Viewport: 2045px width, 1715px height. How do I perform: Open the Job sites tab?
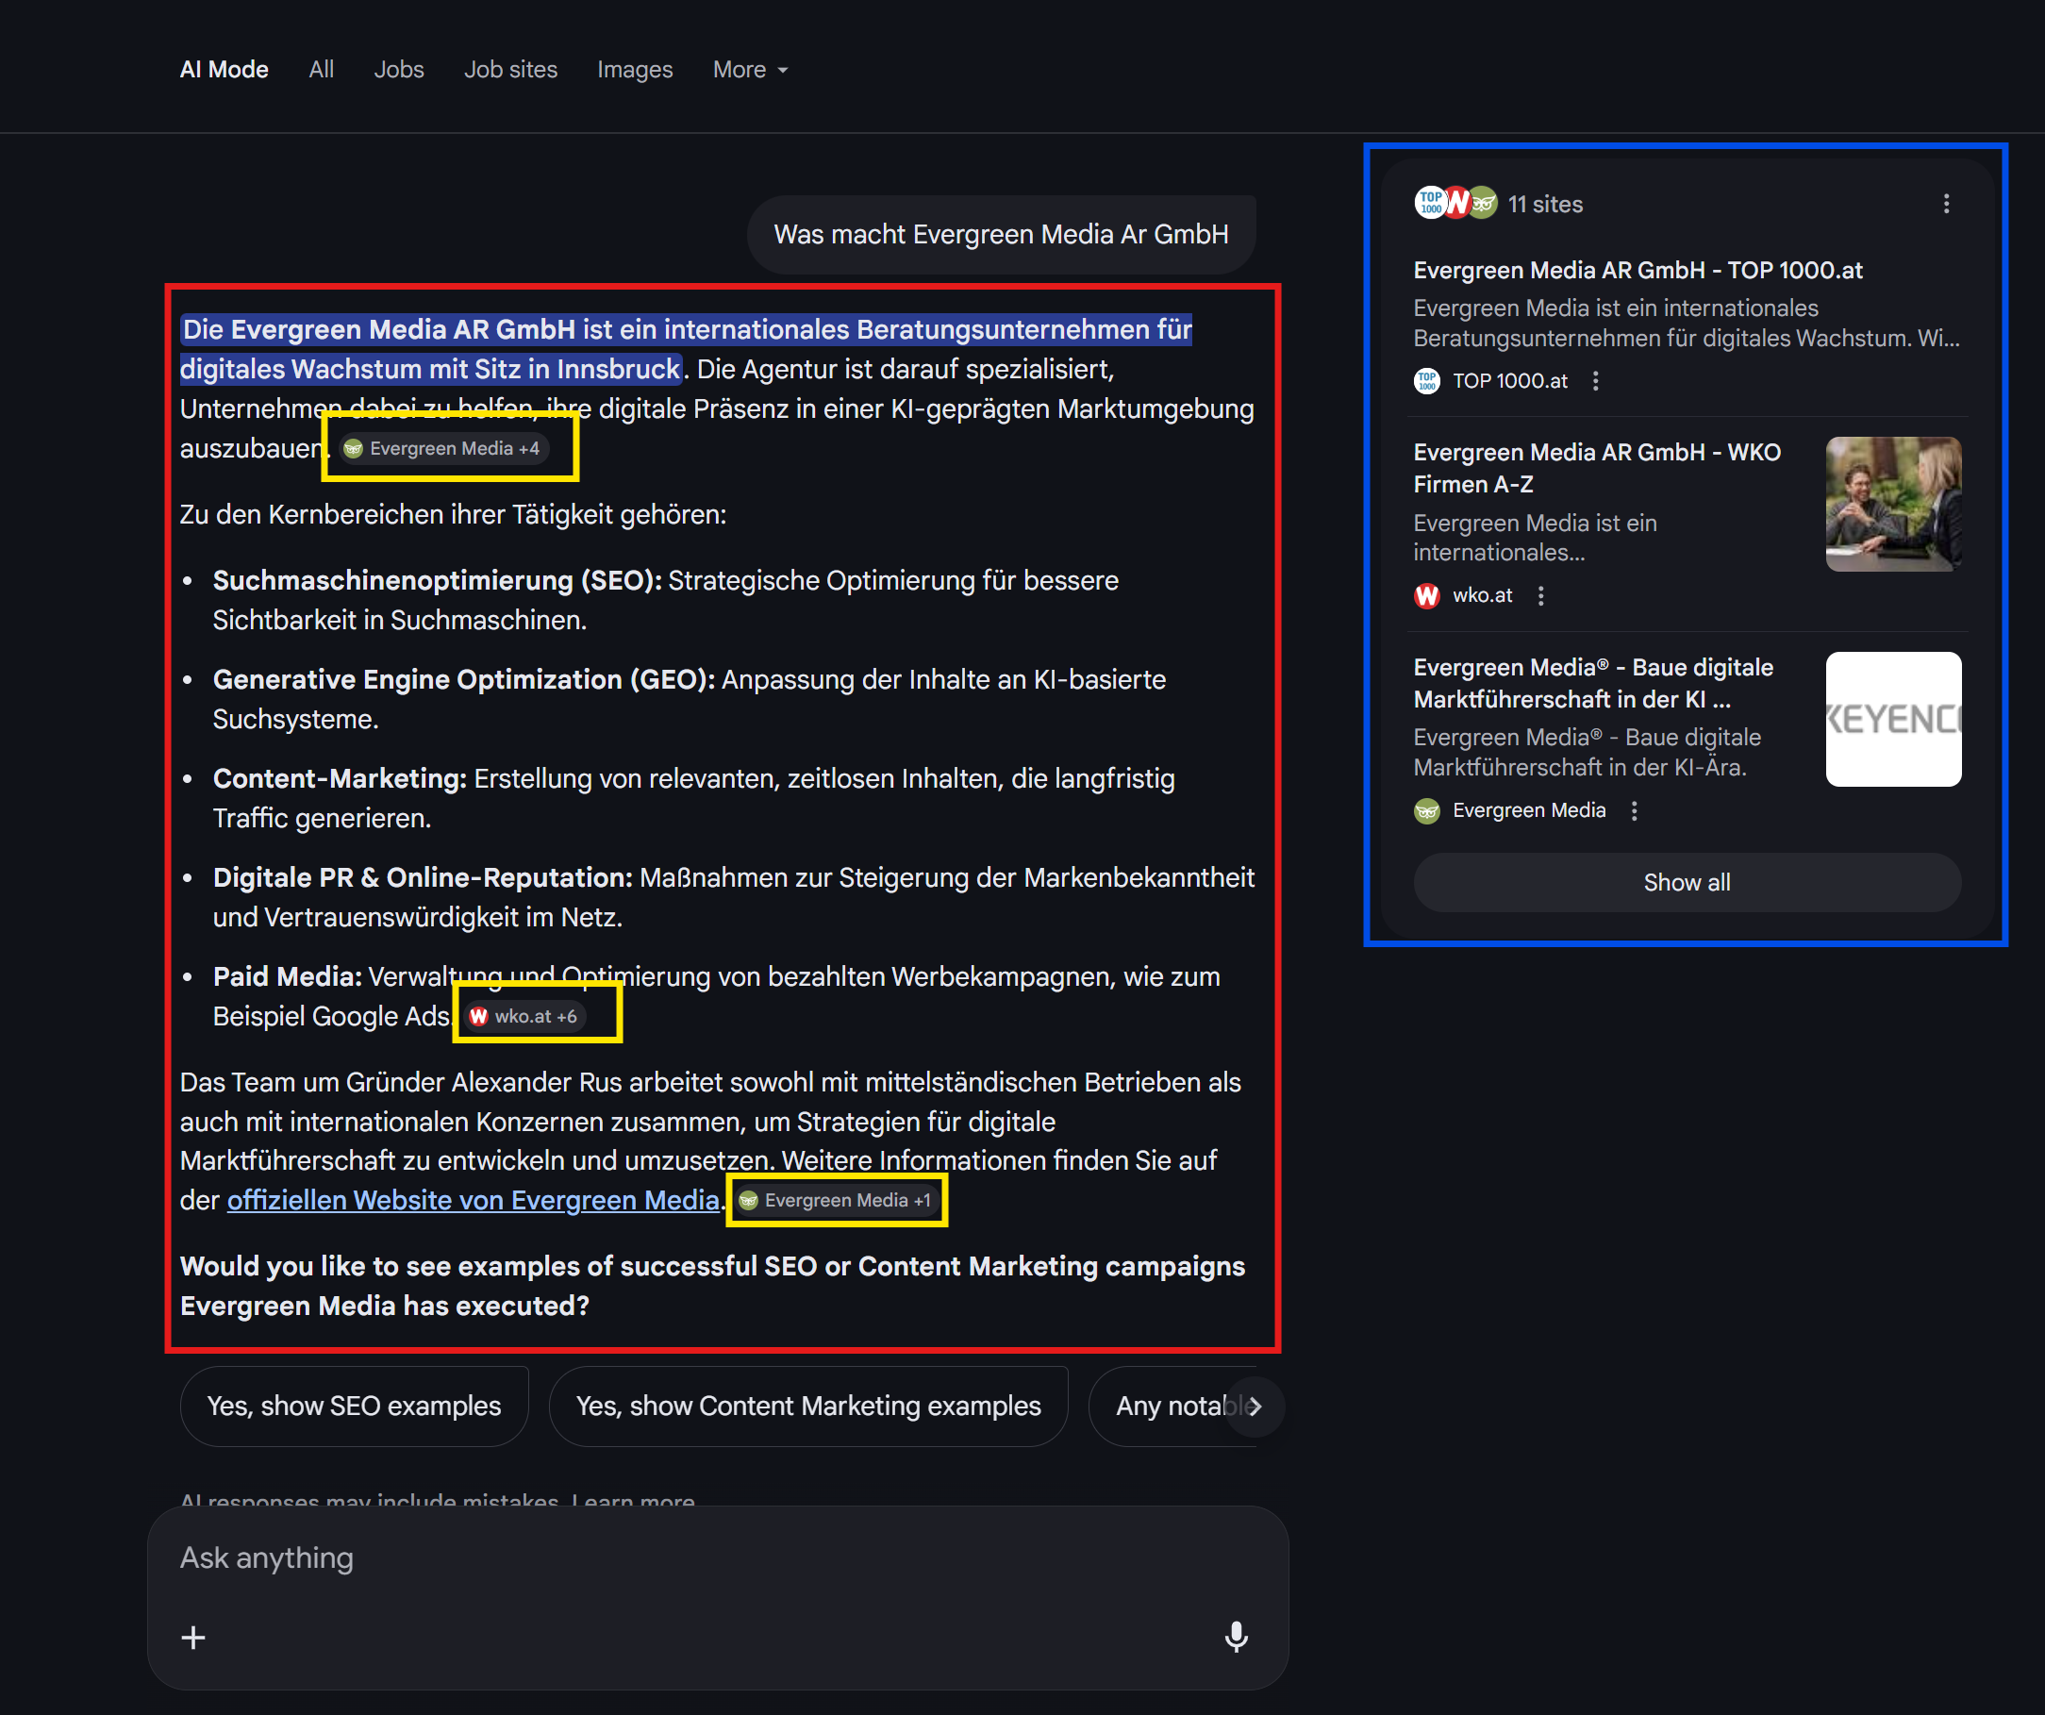(510, 70)
